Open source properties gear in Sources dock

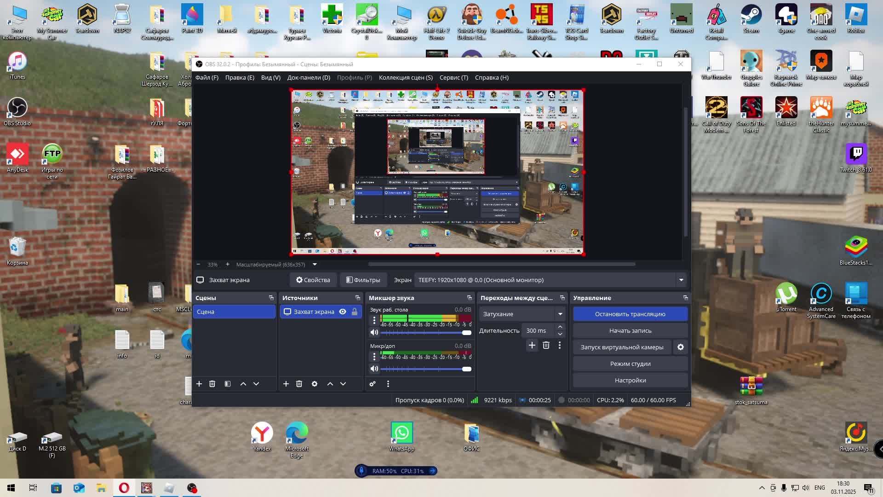[x=315, y=384]
